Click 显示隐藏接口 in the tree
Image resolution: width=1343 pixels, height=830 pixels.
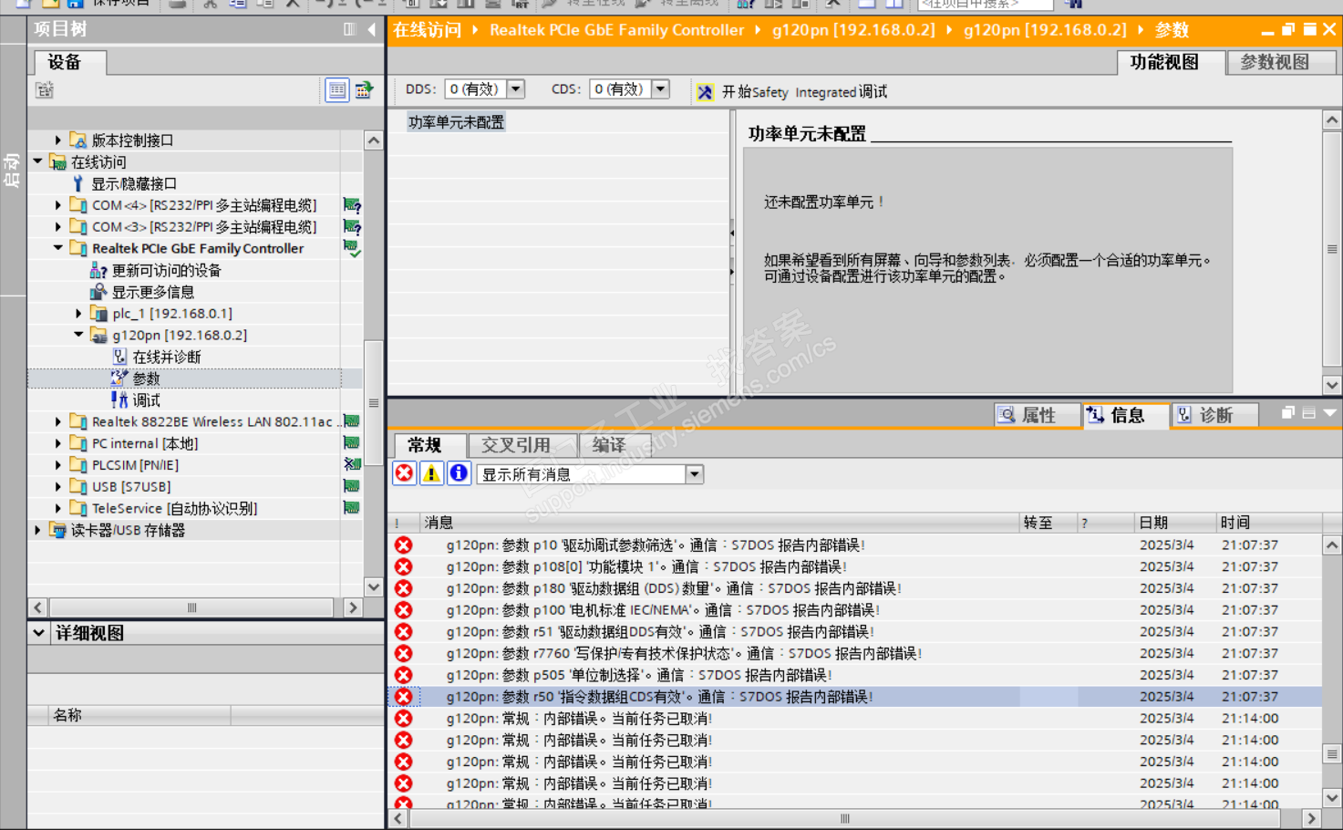coord(134,183)
